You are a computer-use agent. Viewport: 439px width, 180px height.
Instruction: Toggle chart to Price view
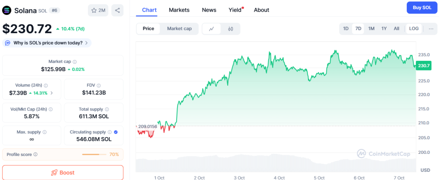point(148,29)
